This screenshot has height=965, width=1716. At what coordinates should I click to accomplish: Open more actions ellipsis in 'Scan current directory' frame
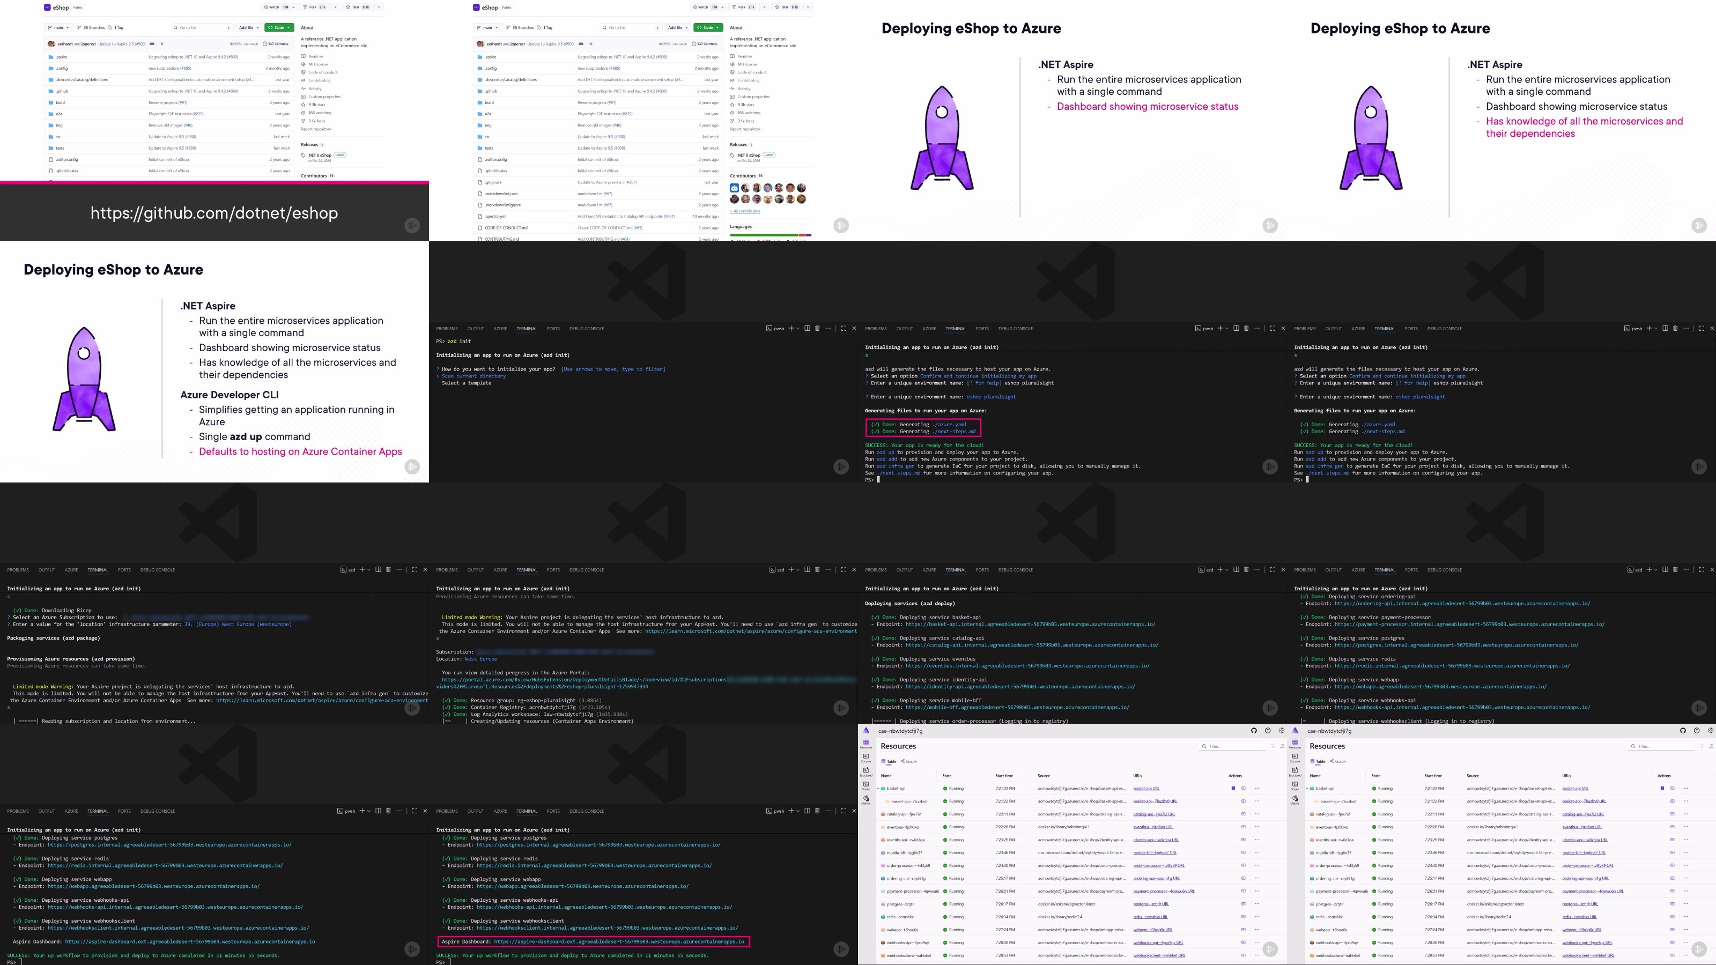point(828,328)
